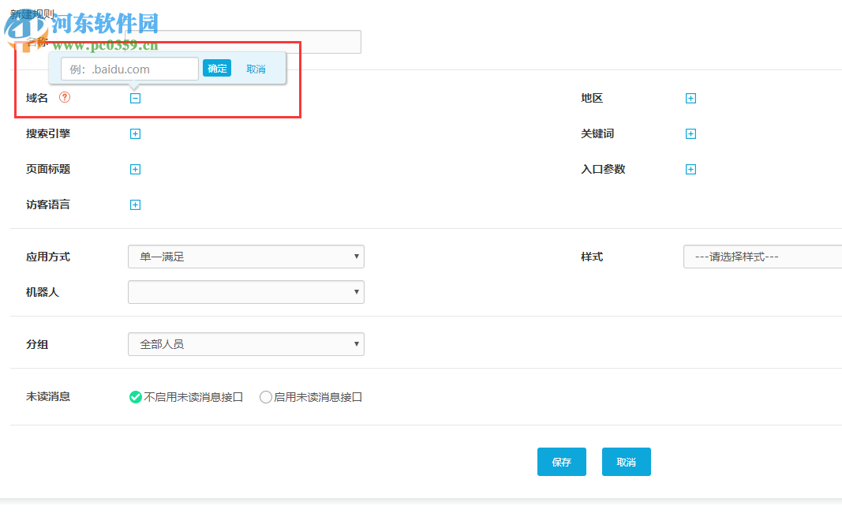
Task: Open the 分组 dropdown showing 全部人员
Action: (245, 344)
